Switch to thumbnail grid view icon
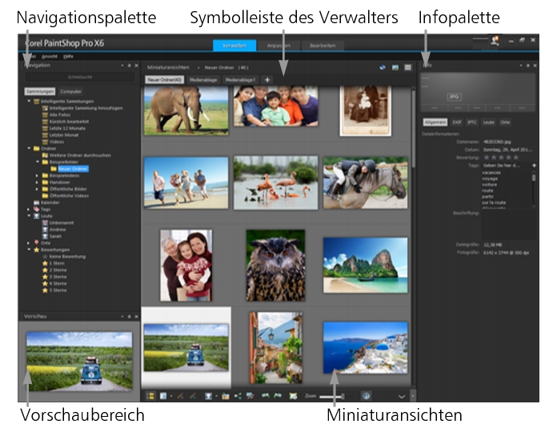Image resolution: width=557 pixels, height=432 pixels. pyautogui.click(x=407, y=68)
